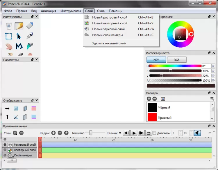This screenshot has width=218, height=170.
Task: Click palette list scrollbar down arrow
Action: (x=212, y=119)
